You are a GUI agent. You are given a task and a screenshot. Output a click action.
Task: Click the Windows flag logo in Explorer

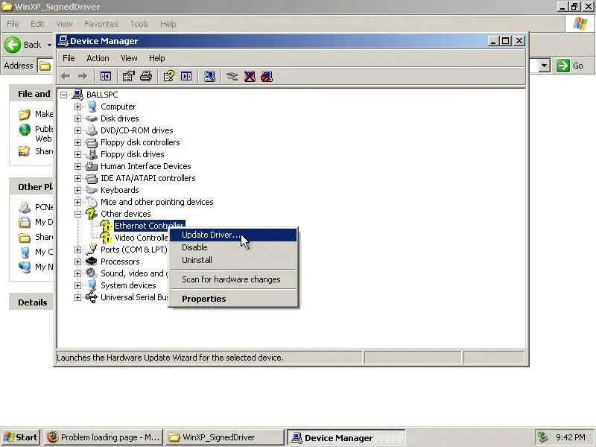(580, 24)
